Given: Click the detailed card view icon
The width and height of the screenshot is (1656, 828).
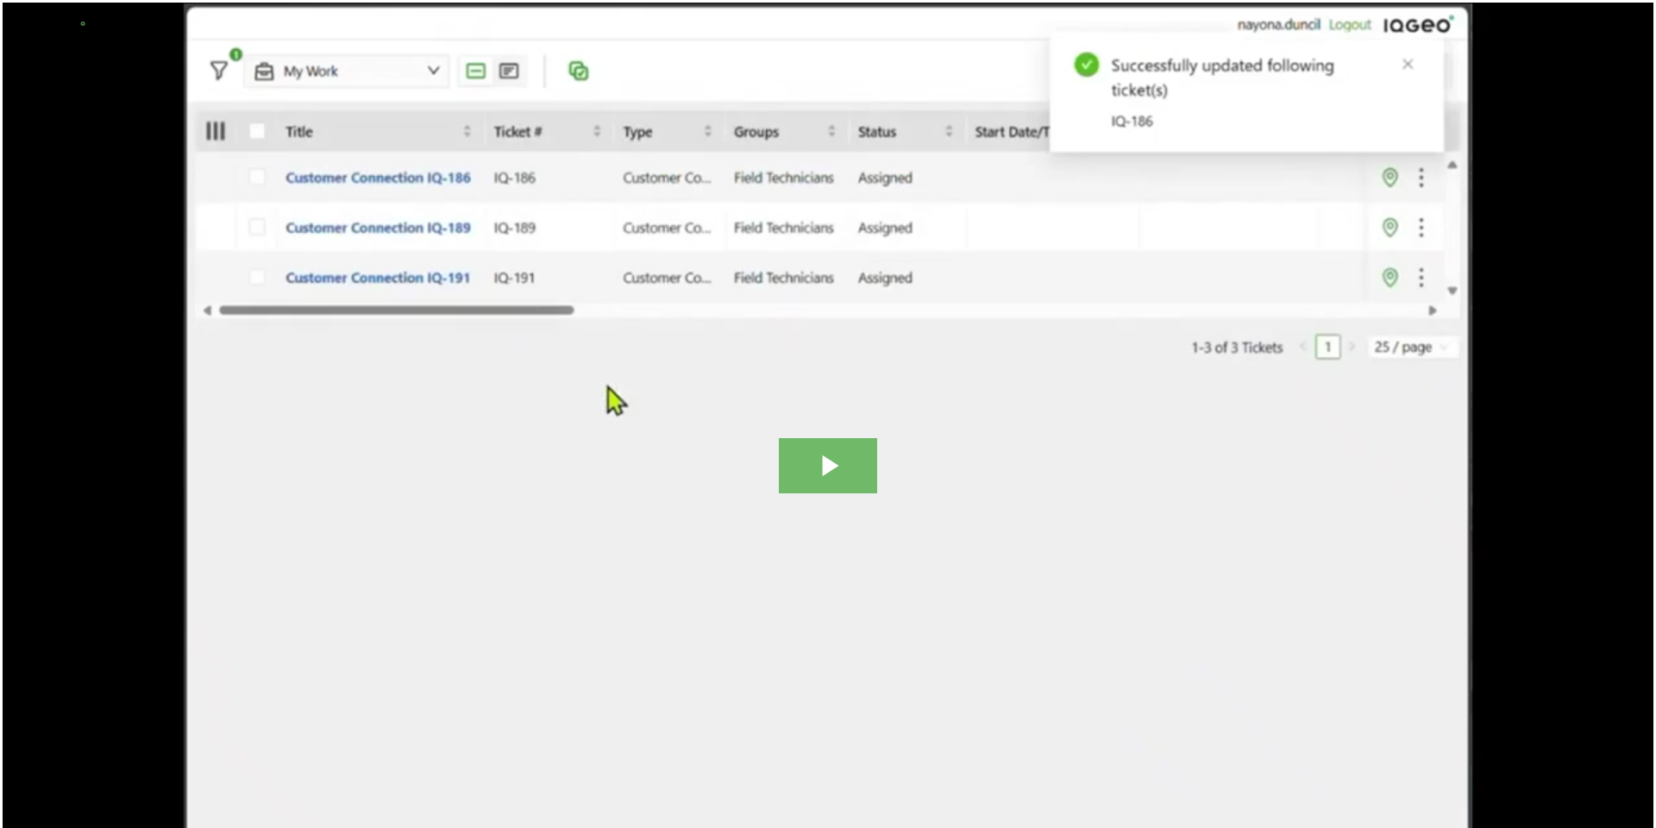Looking at the screenshot, I should point(509,71).
